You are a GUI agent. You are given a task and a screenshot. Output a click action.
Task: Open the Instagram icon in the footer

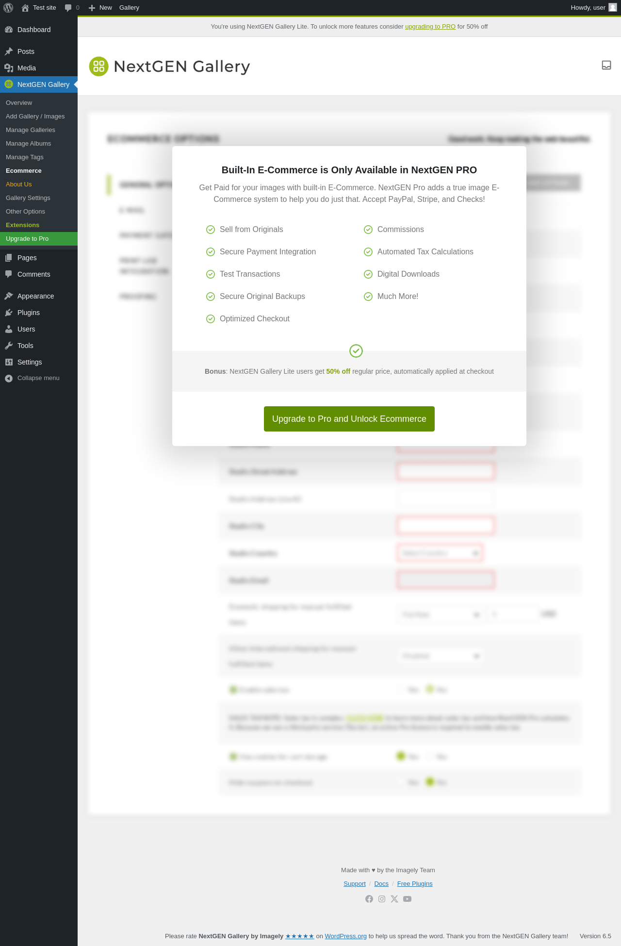coord(382,899)
